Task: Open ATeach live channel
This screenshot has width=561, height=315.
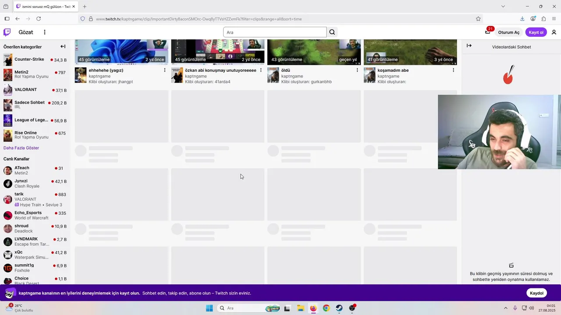Action: click(35, 171)
